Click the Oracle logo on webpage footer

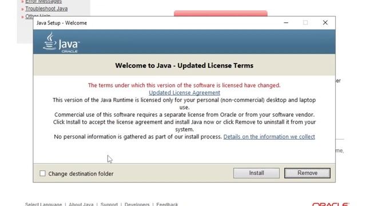pos(331,204)
